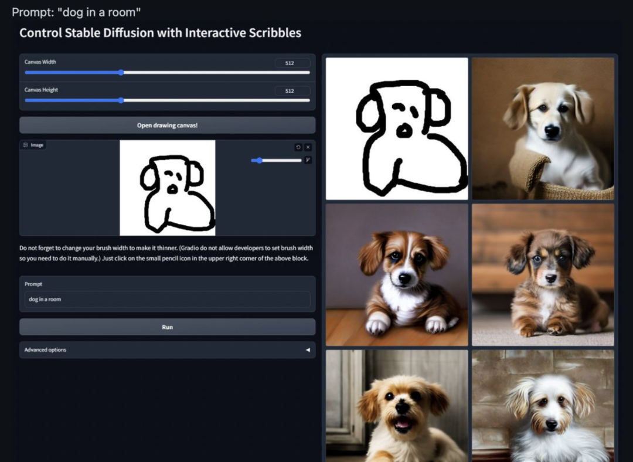Image resolution: width=633 pixels, height=462 pixels.
Task: Set the Canvas Height slider
Action: (x=167, y=101)
